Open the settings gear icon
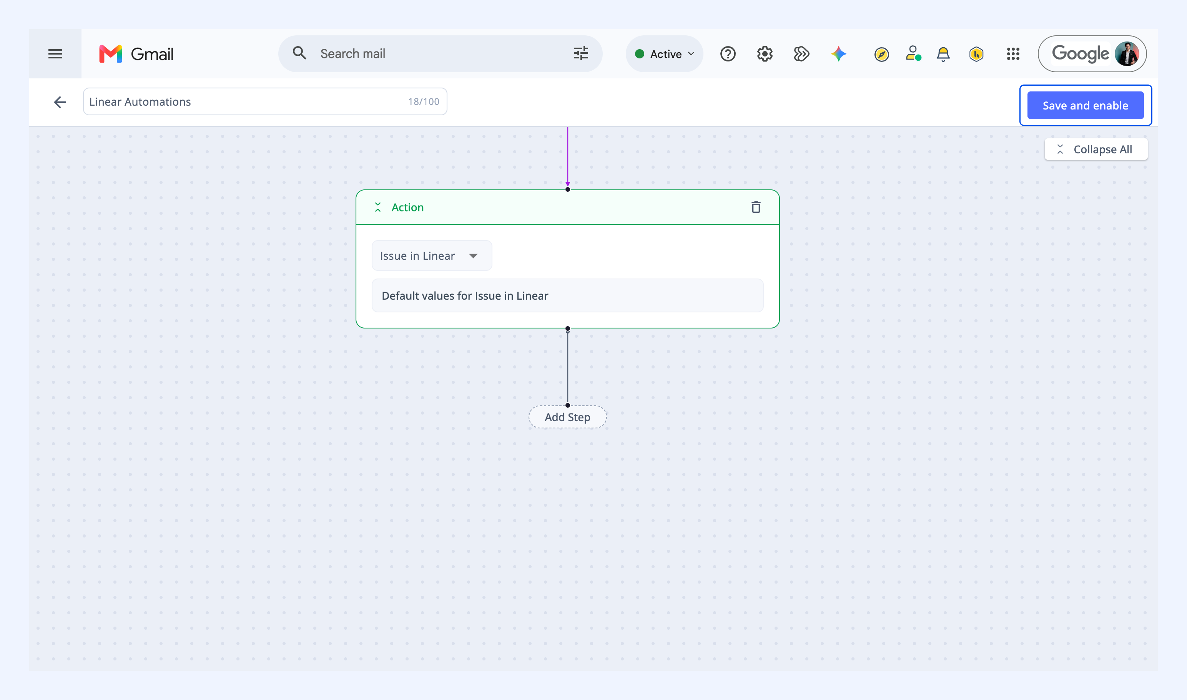 (x=765, y=54)
